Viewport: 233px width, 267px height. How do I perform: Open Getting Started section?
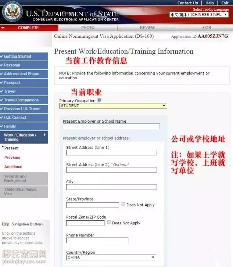point(24,56)
